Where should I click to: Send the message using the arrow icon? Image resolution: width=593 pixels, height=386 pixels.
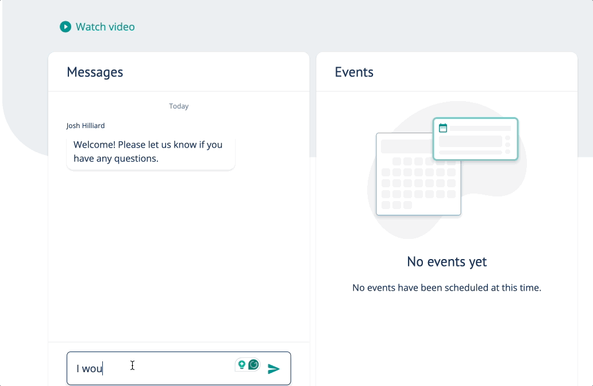(x=274, y=368)
